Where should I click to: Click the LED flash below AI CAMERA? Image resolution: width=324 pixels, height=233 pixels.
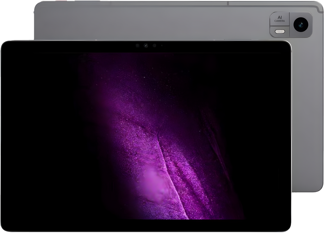[279, 31]
